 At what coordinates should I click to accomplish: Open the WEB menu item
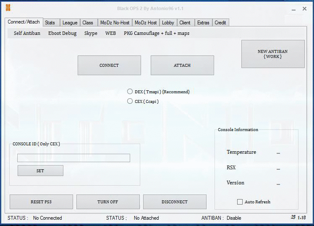coord(110,33)
